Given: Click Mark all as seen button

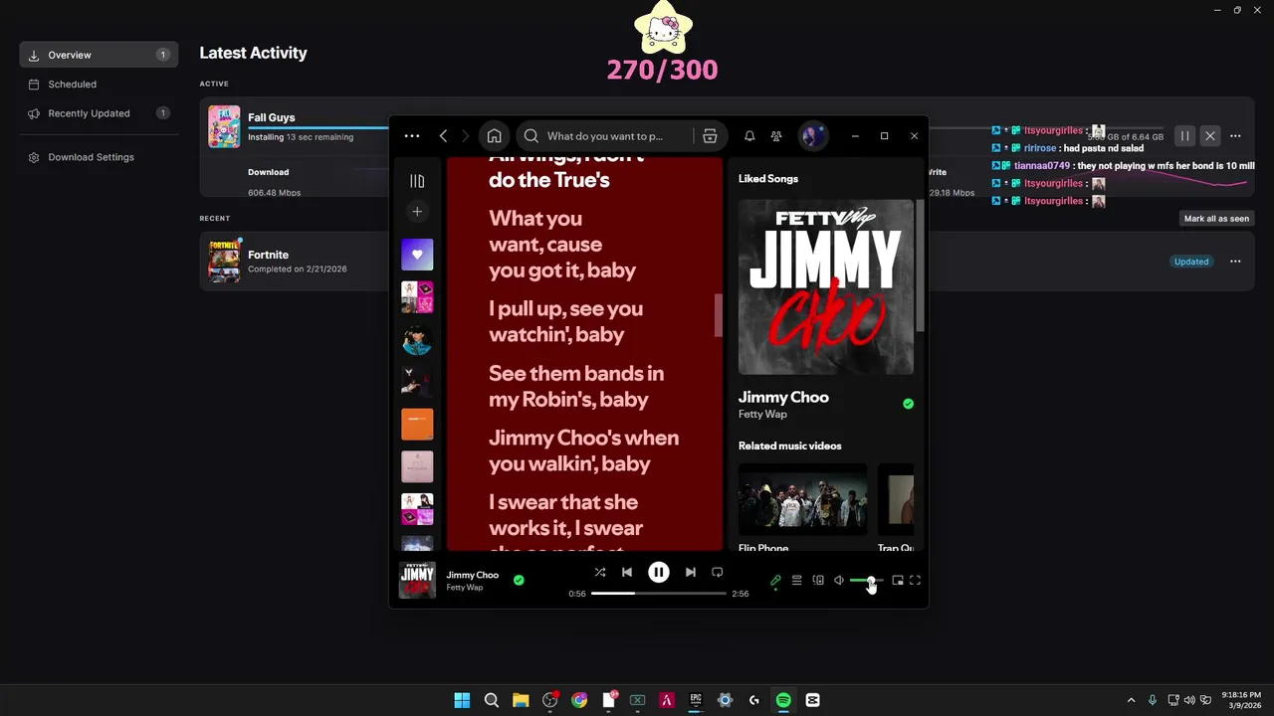Looking at the screenshot, I should point(1216,219).
